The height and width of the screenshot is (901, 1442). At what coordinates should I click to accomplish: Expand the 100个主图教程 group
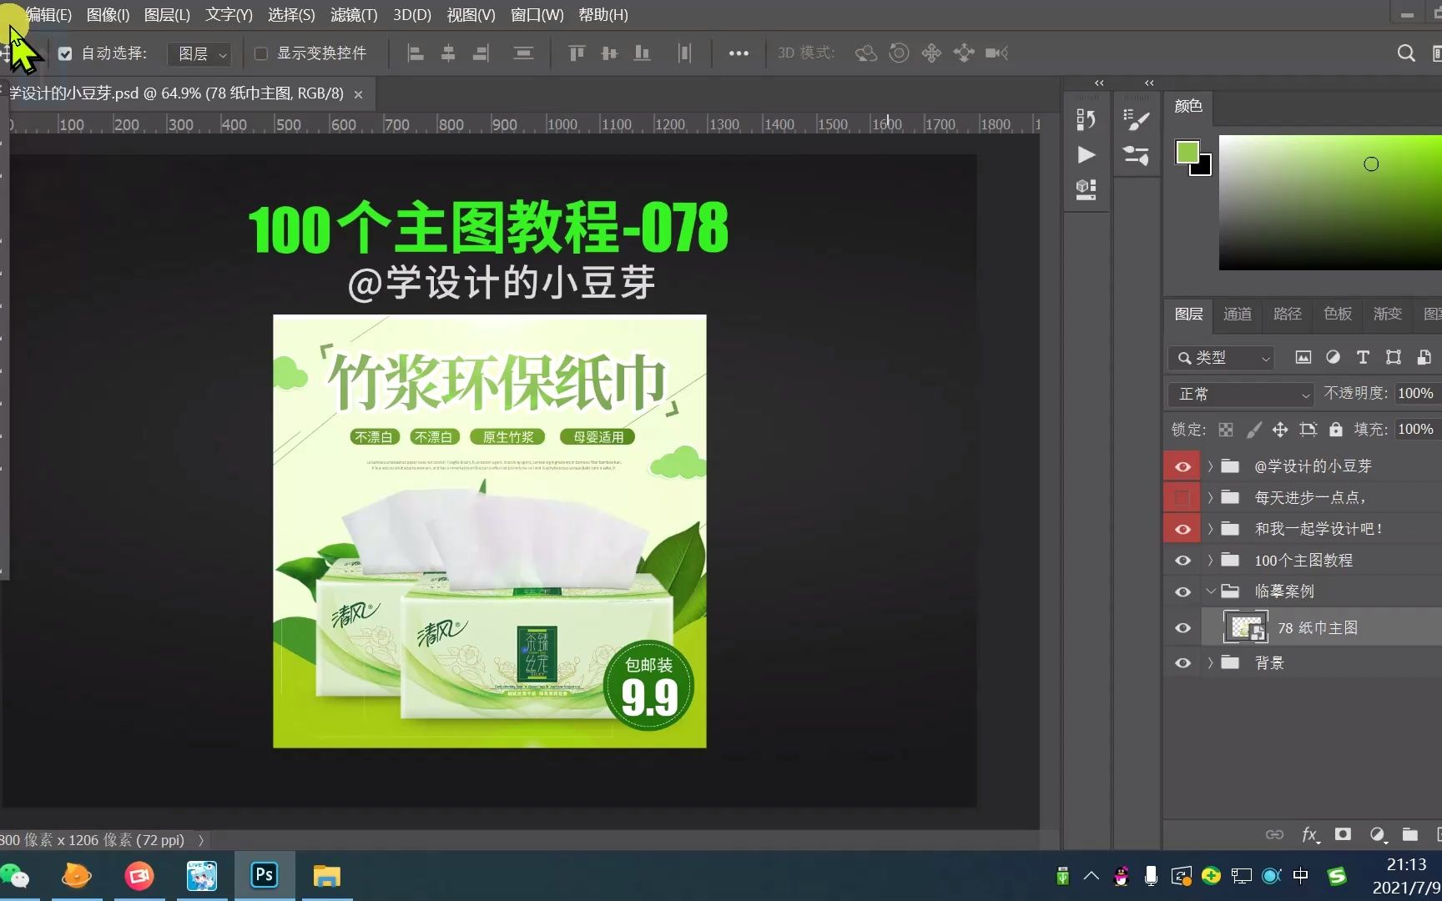1210,561
